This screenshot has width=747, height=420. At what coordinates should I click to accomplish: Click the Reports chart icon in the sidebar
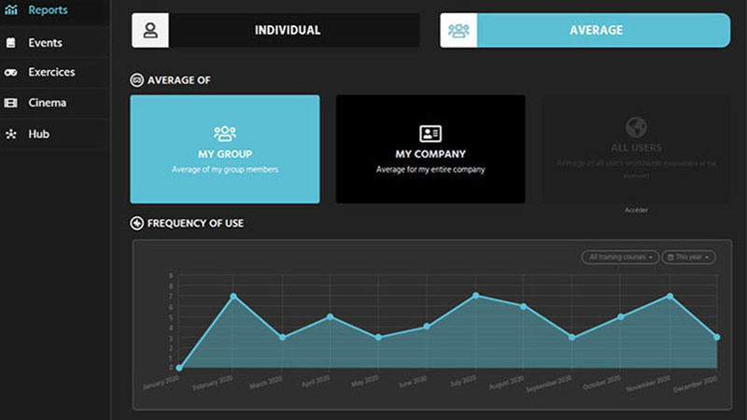(x=11, y=9)
